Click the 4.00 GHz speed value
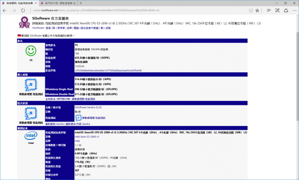 (x=86, y=153)
